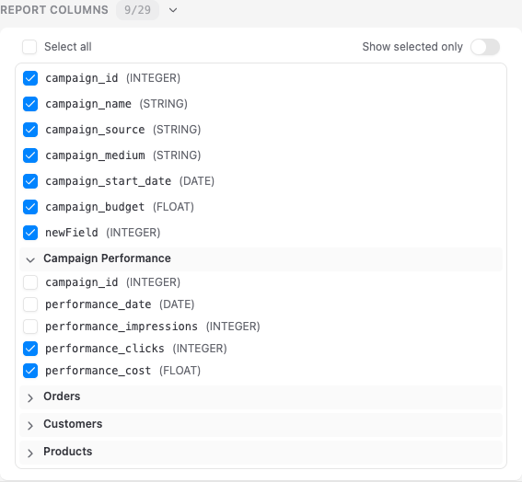Viewport: 522px width, 482px height.
Task: Click the 9/29 column count badge
Action: coord(137,10)
